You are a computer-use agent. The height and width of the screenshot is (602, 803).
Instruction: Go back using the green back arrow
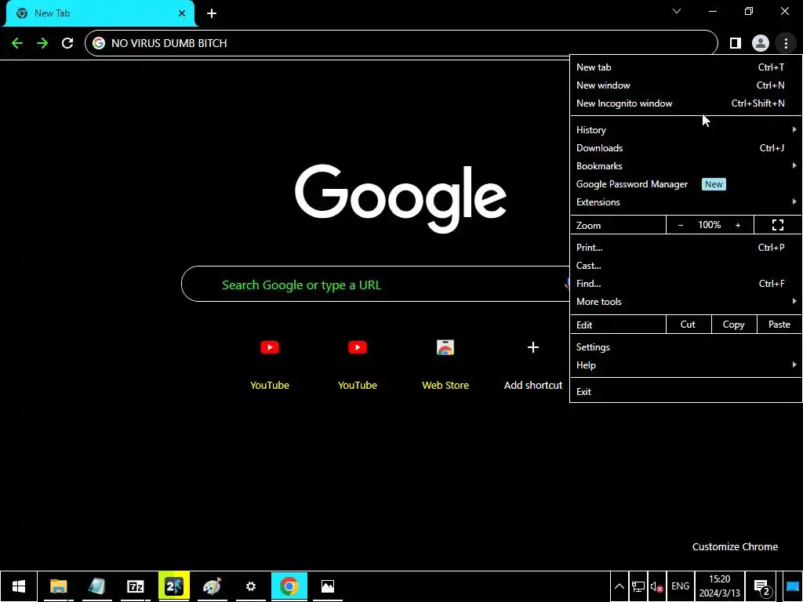coord(17,43)
